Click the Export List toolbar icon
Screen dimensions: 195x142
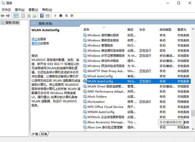click(x=34, y=15)
